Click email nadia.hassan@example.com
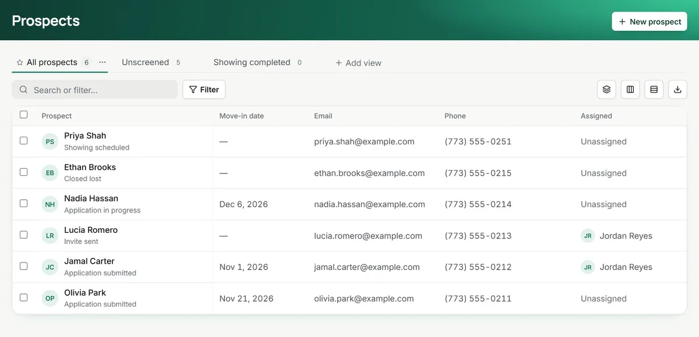The image size is (699, 337). pos(369,204)
